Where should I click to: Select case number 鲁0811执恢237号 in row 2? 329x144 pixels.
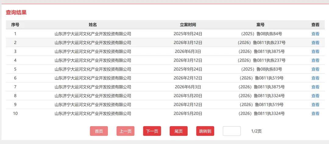point(261,42)
